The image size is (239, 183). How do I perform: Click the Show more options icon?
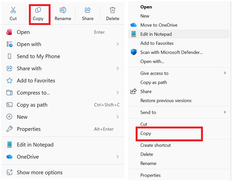(9, 172)
